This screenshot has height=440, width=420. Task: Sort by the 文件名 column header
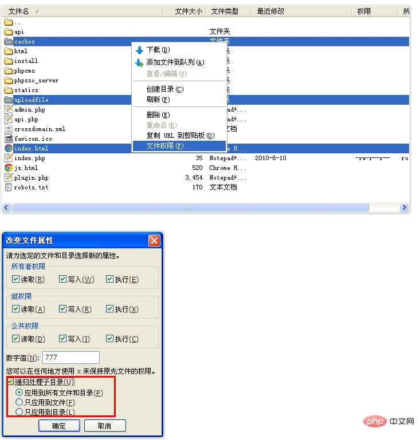tap(82, 11)
